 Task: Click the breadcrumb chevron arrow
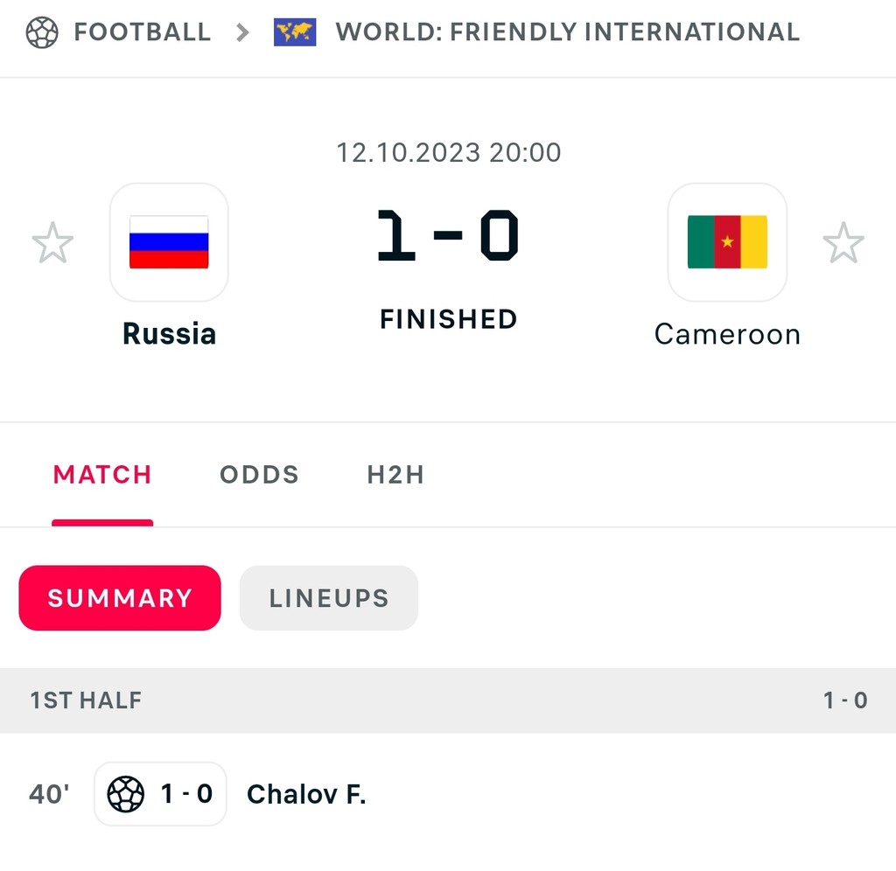pyautogui.click(x=242, y=33)
